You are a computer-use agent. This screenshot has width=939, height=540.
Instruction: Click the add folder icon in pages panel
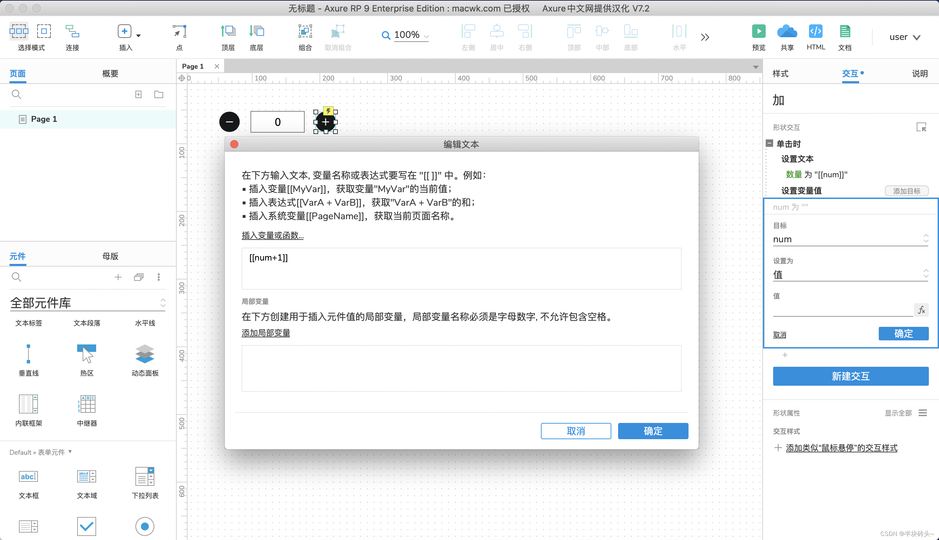tap(158, 95)
